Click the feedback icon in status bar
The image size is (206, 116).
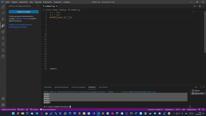(200, 110)
